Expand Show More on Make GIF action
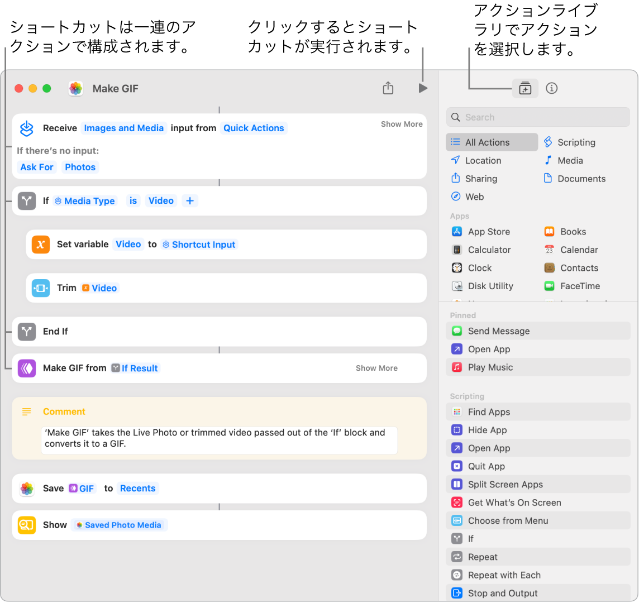This screenshot has height=603, width=639. pos(376,368)
